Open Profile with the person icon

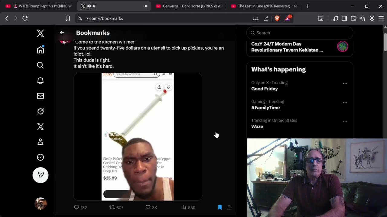40,142
